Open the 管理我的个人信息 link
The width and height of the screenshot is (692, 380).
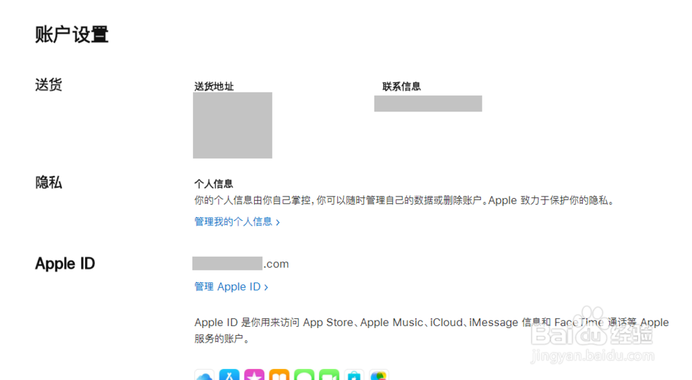coord(237,221)
